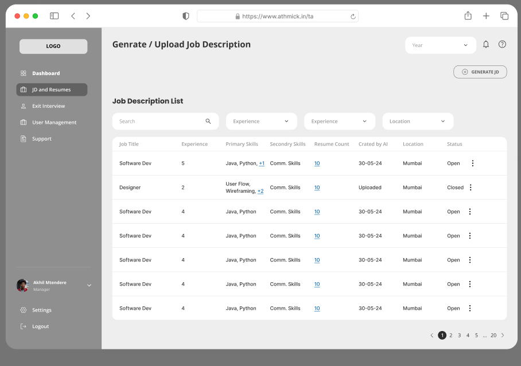Open the three-dot menu in the last table row
This screenshot has width=521, height=366.
[470, 308]
